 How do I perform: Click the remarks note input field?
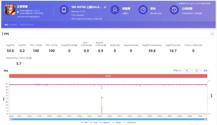tap(22, 25)
